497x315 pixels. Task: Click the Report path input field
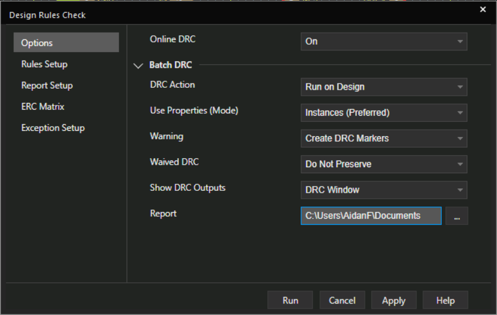pyautogui.click(x=371, y=216)
